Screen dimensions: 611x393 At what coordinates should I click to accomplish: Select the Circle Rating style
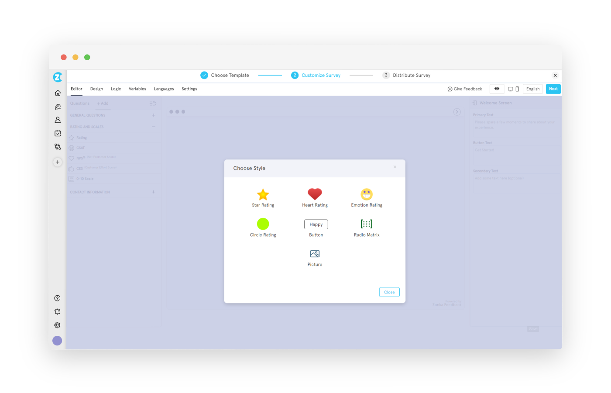[x=263, y=228]
